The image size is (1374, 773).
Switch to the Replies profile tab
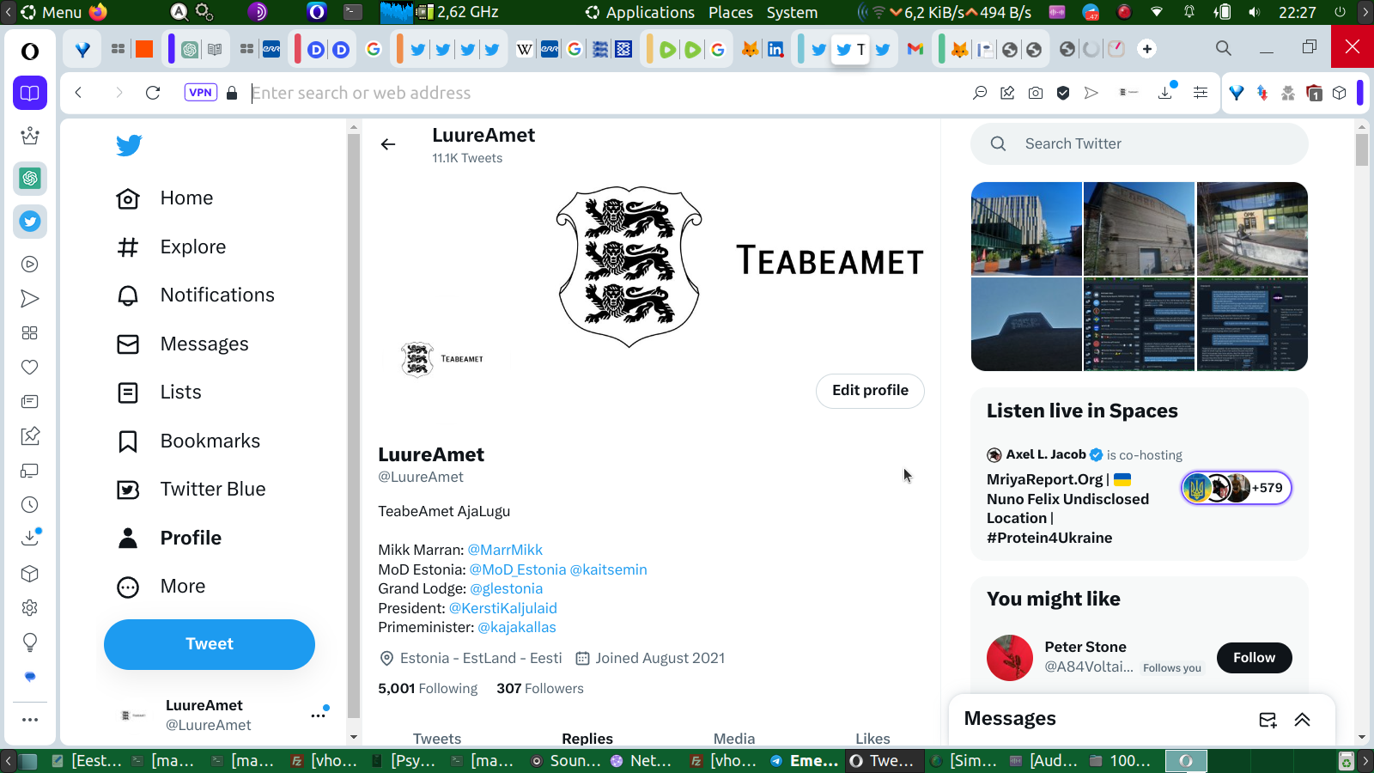point(587,738)
